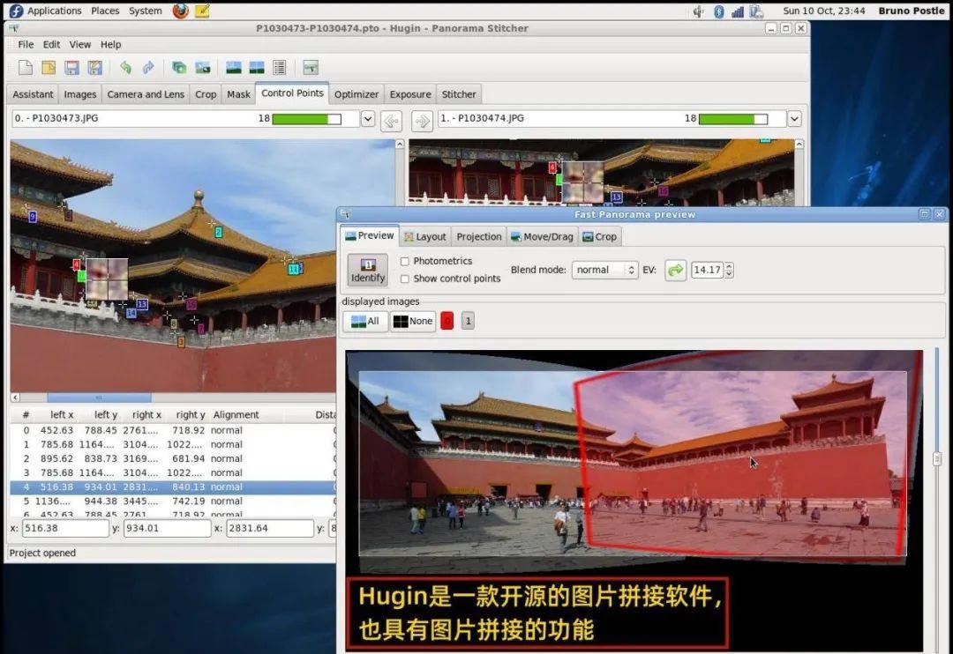Enable Show control points
This screenshot has height=654, width=953.
coord(406,279)
